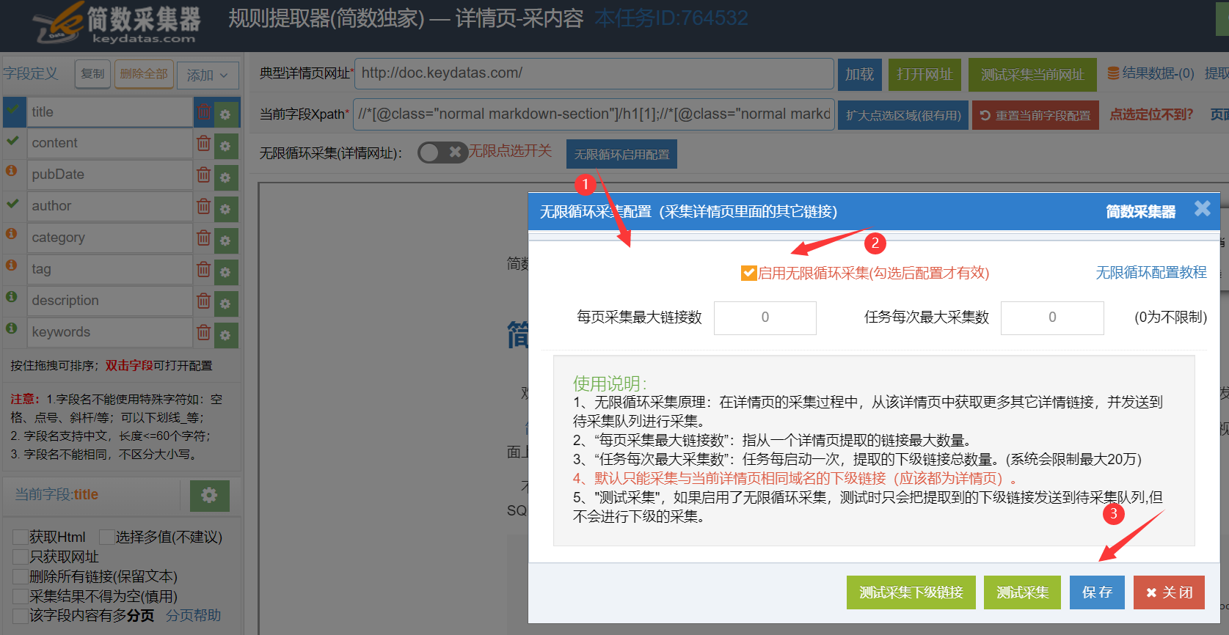
Task: Close the infinite loop config dialog with X
Action: pos(1202,209)
